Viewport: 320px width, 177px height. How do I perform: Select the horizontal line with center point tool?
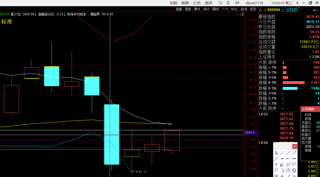282,159
